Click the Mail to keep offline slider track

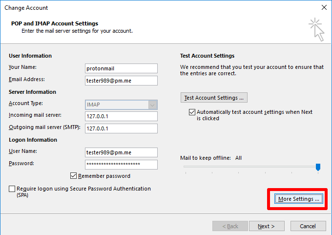click(x=250, y=167)
